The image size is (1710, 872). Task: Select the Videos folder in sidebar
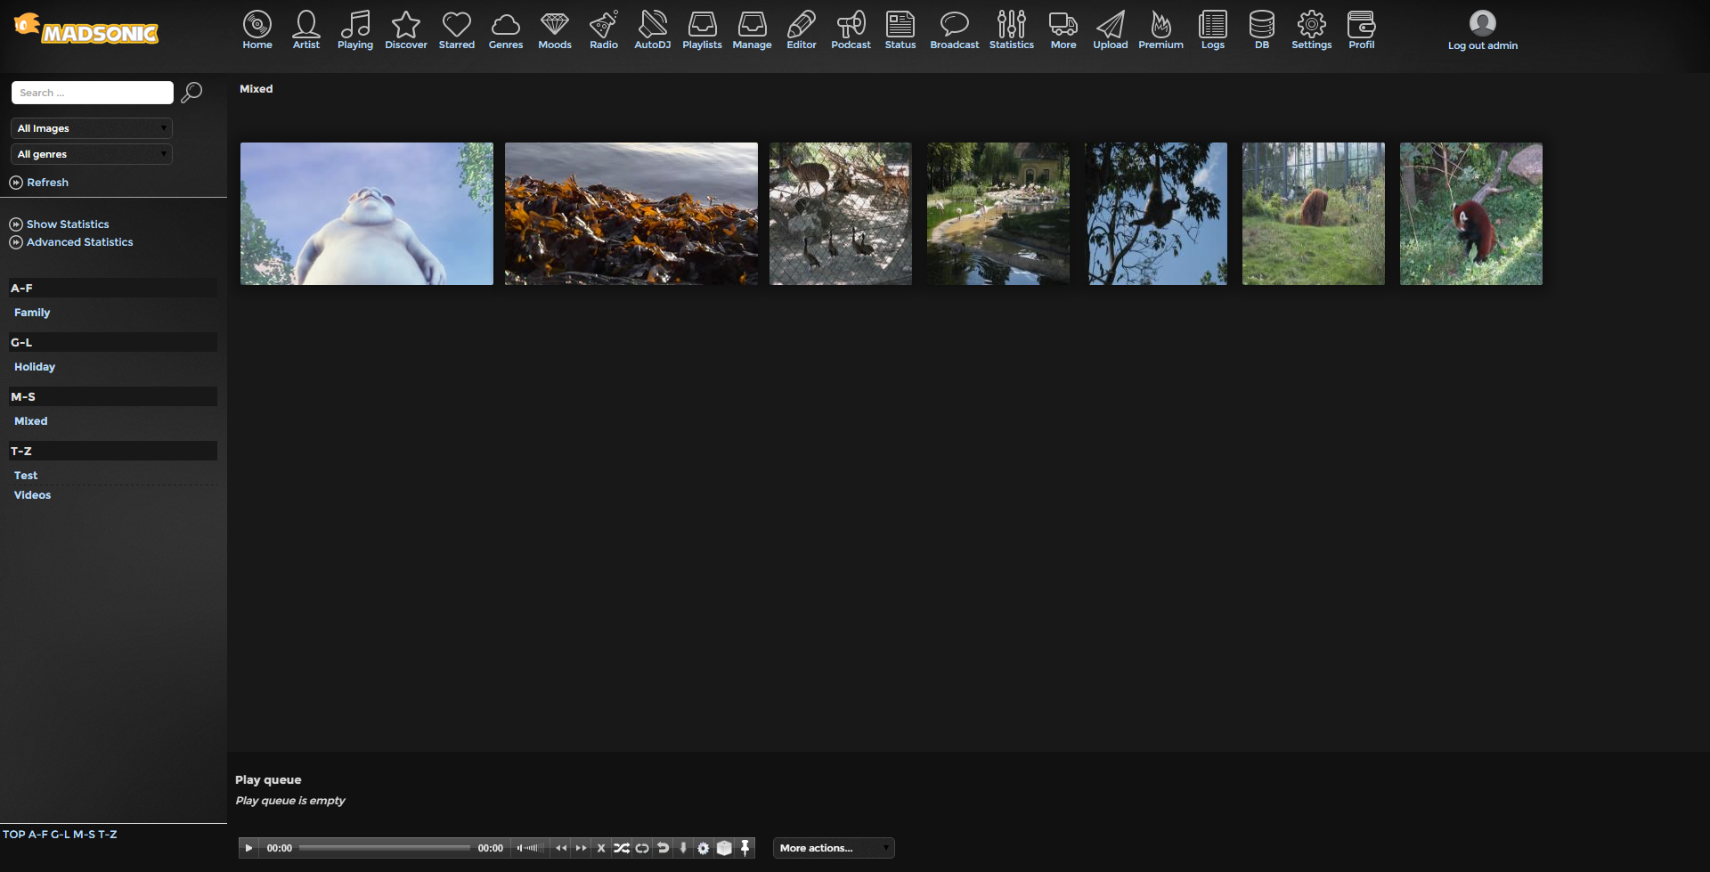(33, 495)
